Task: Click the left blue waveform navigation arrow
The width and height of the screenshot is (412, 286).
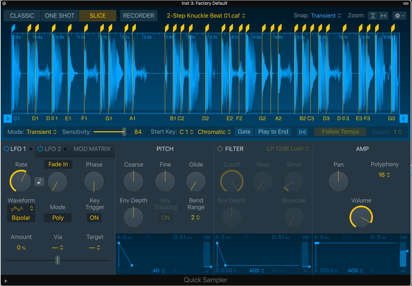Action: (x=8, y=118)
